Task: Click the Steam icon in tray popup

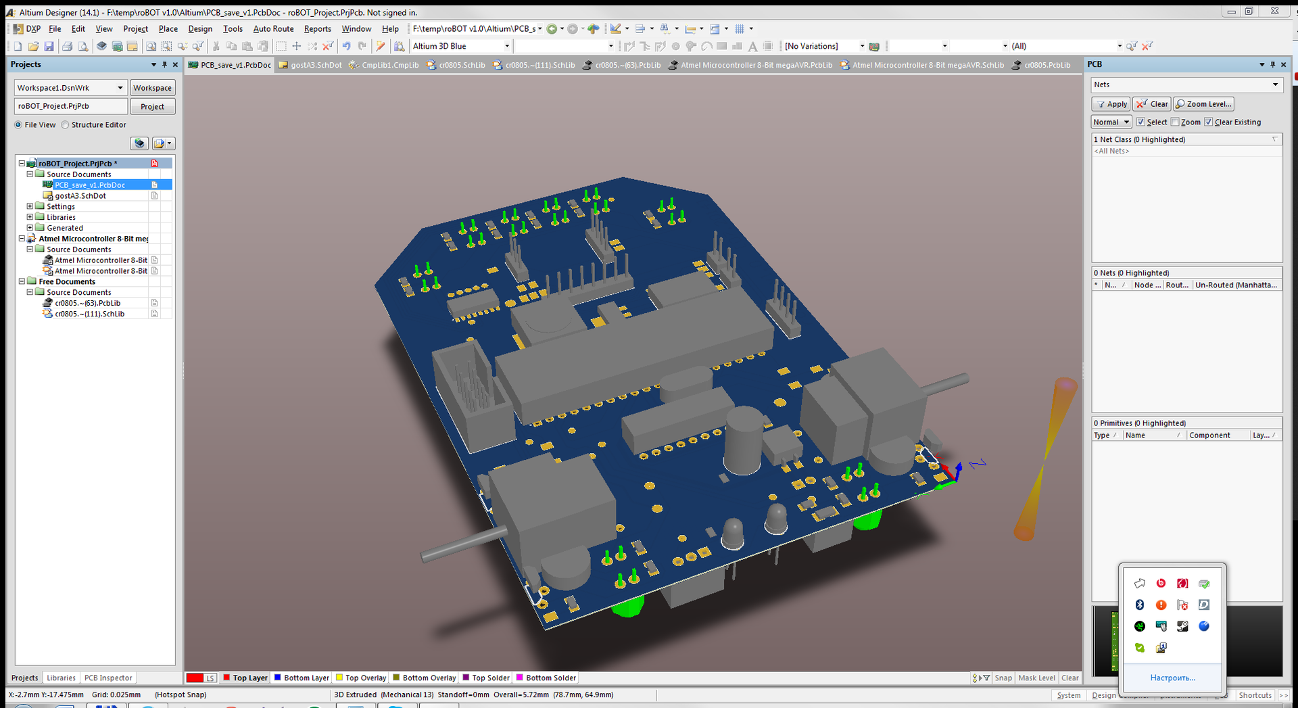Action: (x=1182, y=626)
